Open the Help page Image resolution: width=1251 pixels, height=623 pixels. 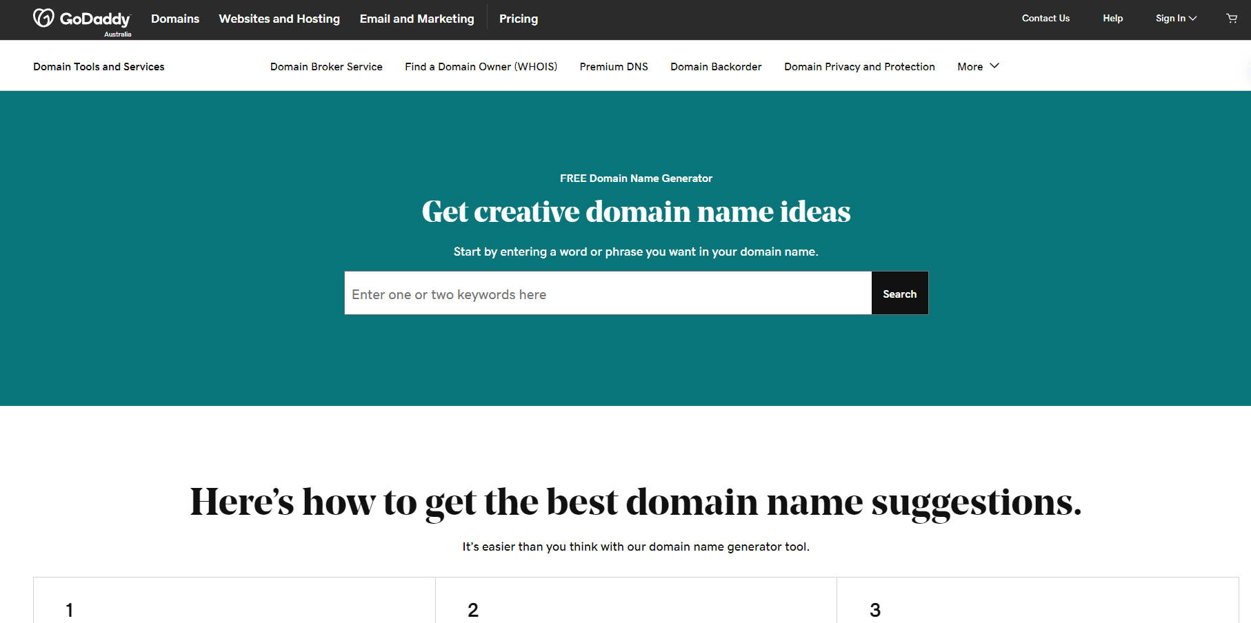[x=1112, y=19]
